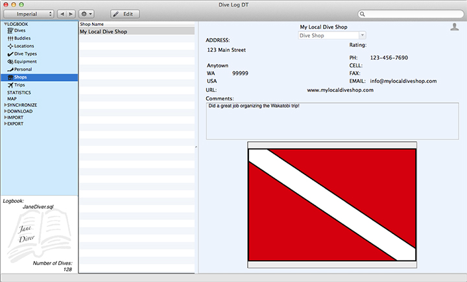
Task: Click the dive flag shop image
Action: [x=332, y=204]
